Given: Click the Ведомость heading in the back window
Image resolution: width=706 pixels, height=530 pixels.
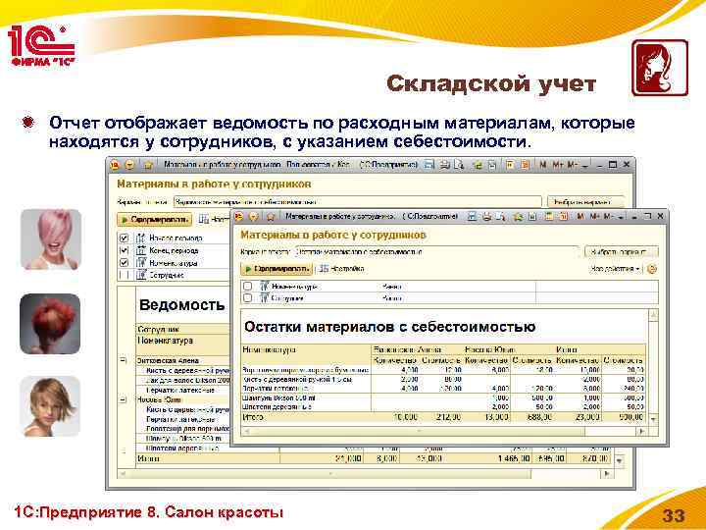Looking at the screenshot, I should (182, 305).
